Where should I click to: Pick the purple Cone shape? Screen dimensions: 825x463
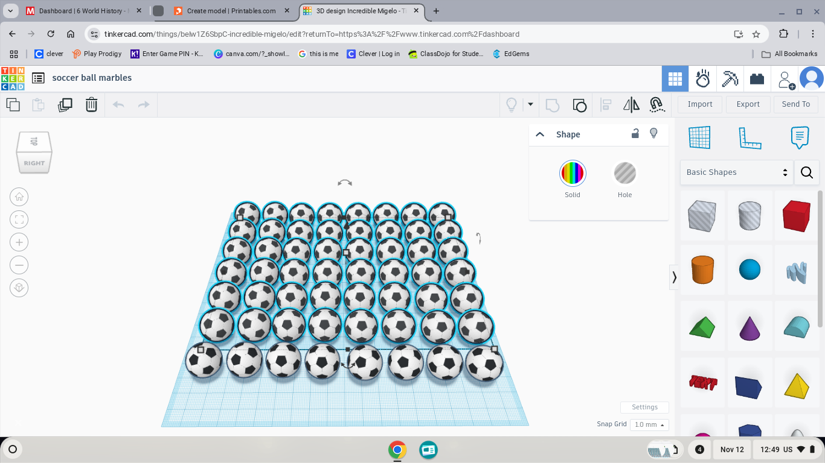[x=750, y=327]
